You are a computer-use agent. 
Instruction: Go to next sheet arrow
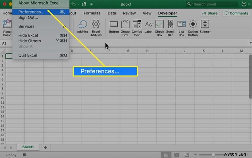tap(11, 148)
